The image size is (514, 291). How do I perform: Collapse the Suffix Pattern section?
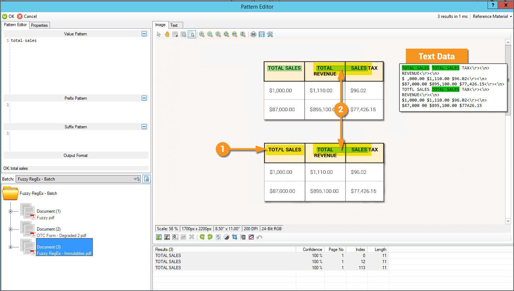(x=144, y=127)
